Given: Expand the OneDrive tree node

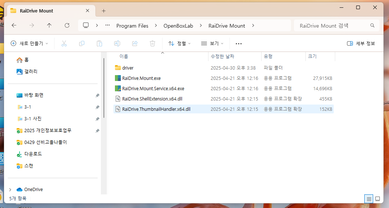Looking at the screenshot, I should (10, 190).
